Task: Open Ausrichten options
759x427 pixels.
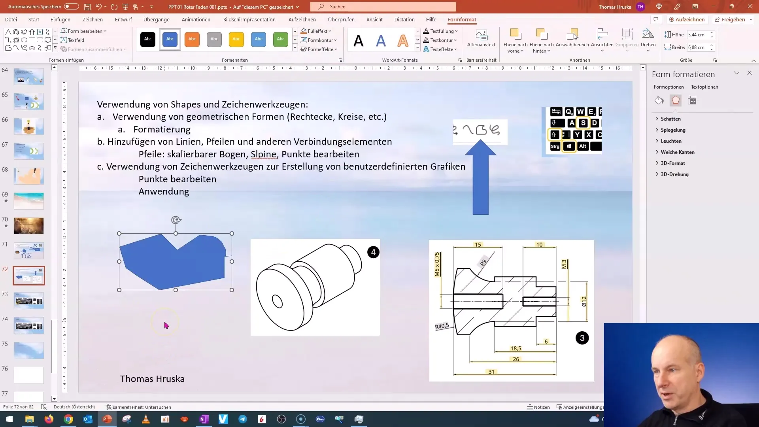Action: 602,40
